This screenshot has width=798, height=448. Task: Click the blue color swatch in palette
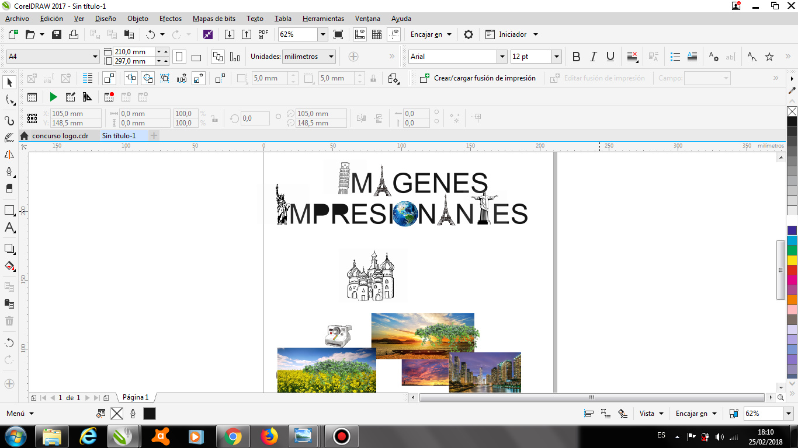click(x=792, y=230)
